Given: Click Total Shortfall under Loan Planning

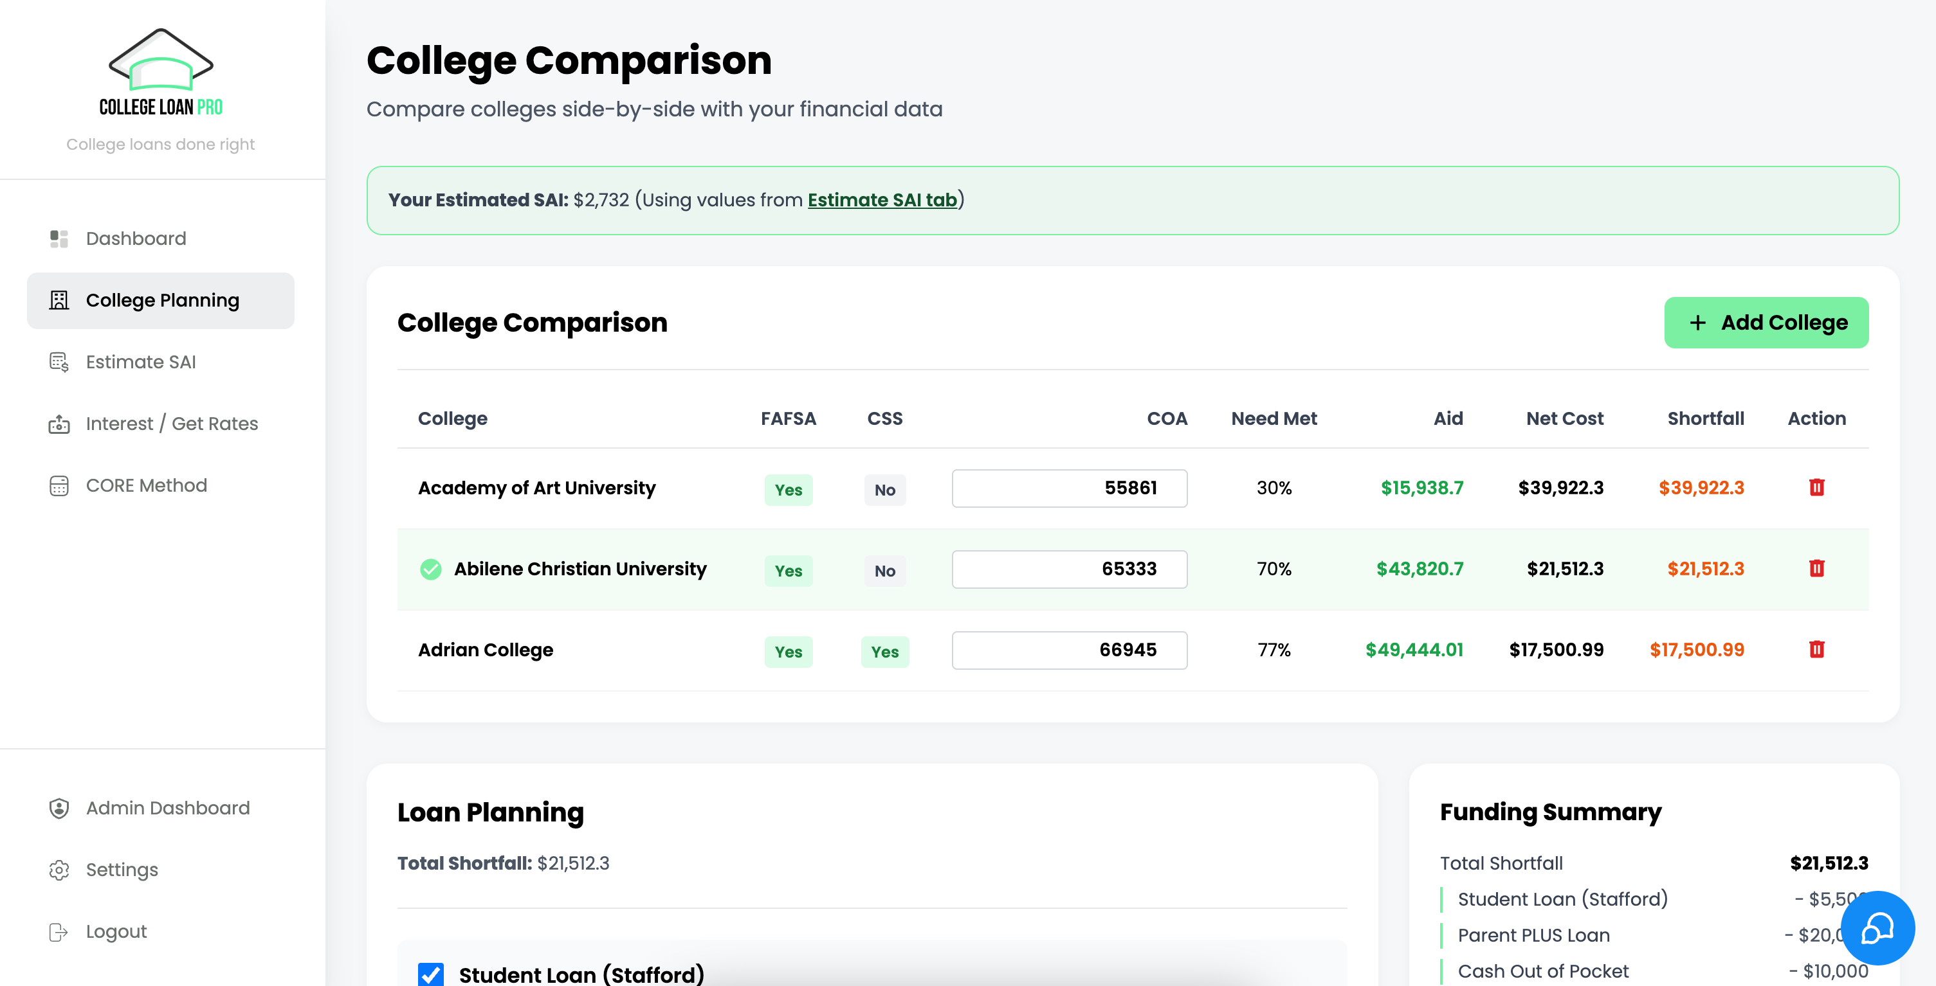Looking at the screenshot, I should pos(503,864).
